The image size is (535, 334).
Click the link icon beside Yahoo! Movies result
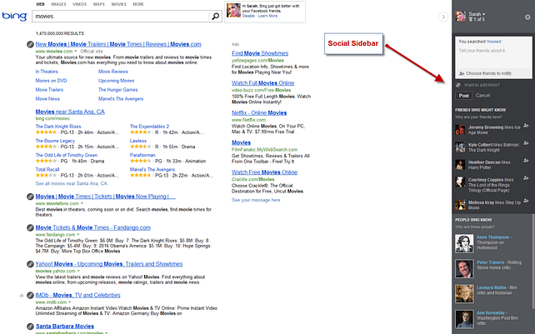pos(30,264)
